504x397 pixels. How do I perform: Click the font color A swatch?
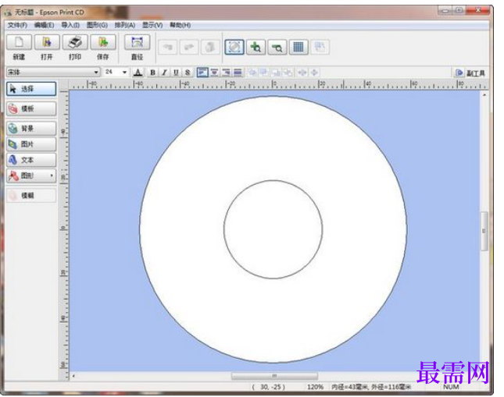(x=138, y=73)
